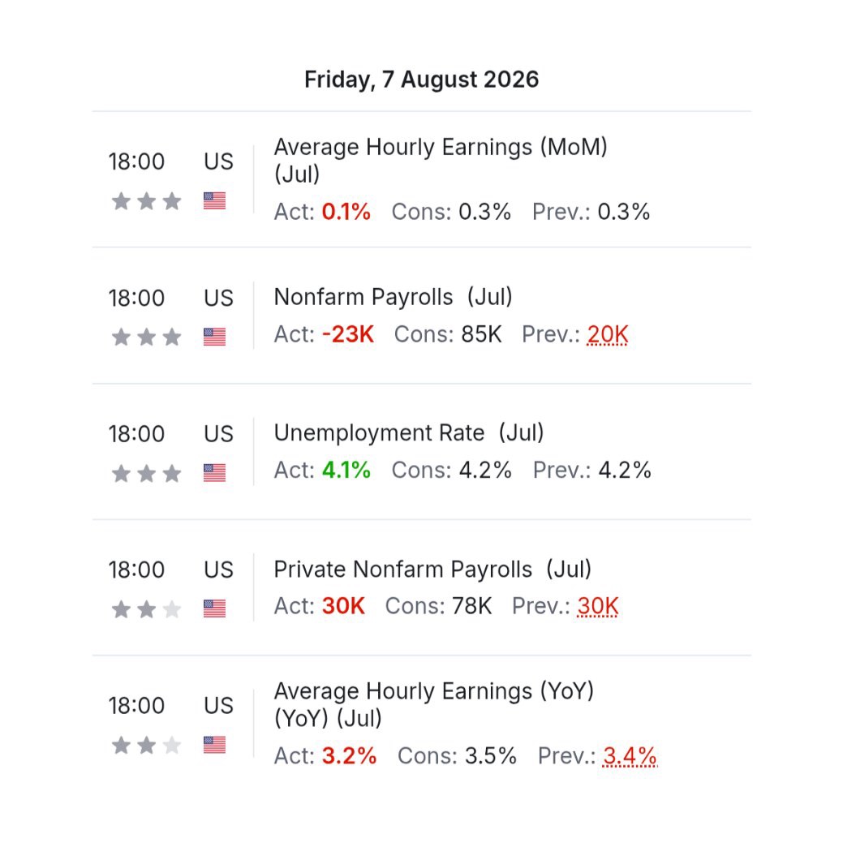Screen dimensions: 843x843
Task: Click the star rating of Average Hourly Earnings (YoY)
Action: [146, 745]
